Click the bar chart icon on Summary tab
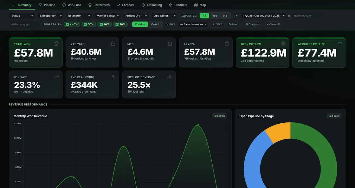355x188 pixels. coord(14,5)
